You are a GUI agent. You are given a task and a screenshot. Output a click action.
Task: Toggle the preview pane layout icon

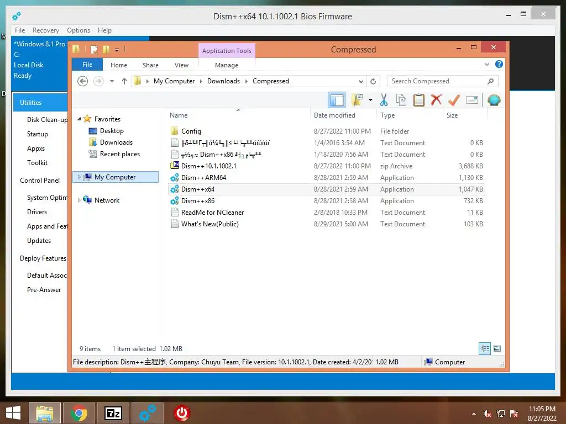(337, 100)
